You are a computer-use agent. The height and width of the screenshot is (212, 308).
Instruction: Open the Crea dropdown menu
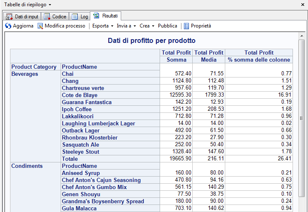tap(147, 26)
